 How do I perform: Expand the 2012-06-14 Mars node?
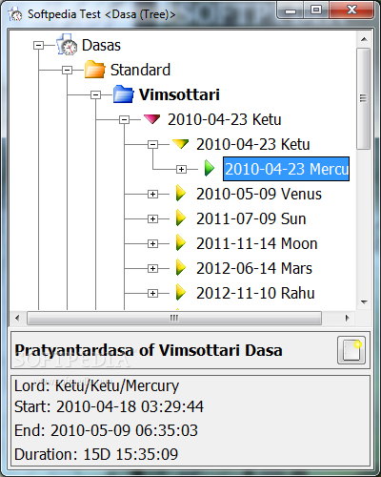tap(152, 268)
